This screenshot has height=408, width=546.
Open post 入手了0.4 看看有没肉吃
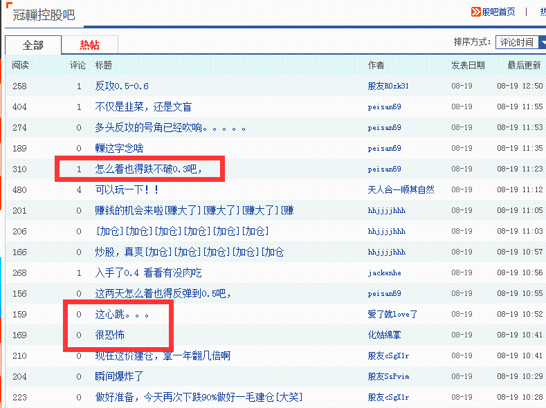(148, 272)
